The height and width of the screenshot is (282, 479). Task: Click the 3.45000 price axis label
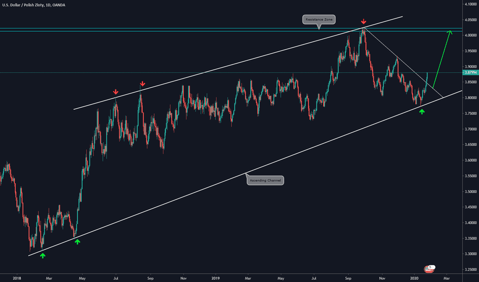click(471, 207)
